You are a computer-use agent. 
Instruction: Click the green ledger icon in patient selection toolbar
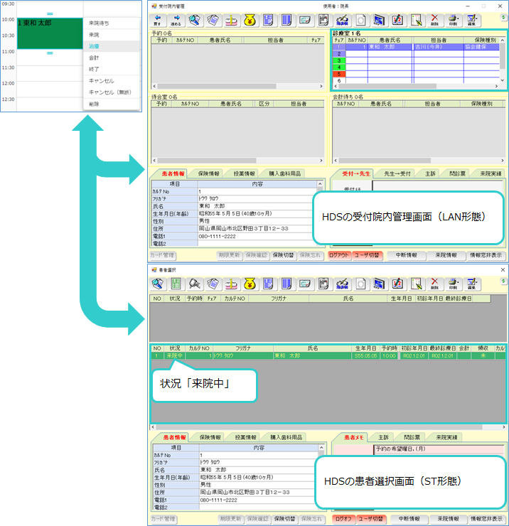click(176, 284)
